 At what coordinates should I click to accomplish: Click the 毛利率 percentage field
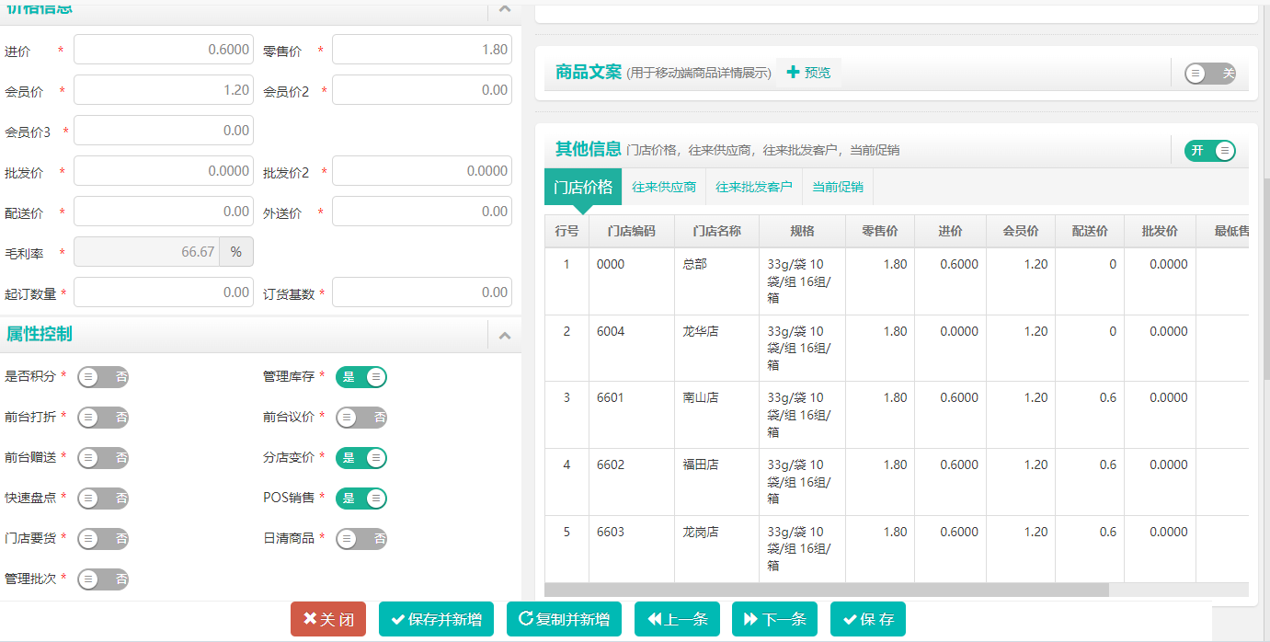(x=146, y=252)
